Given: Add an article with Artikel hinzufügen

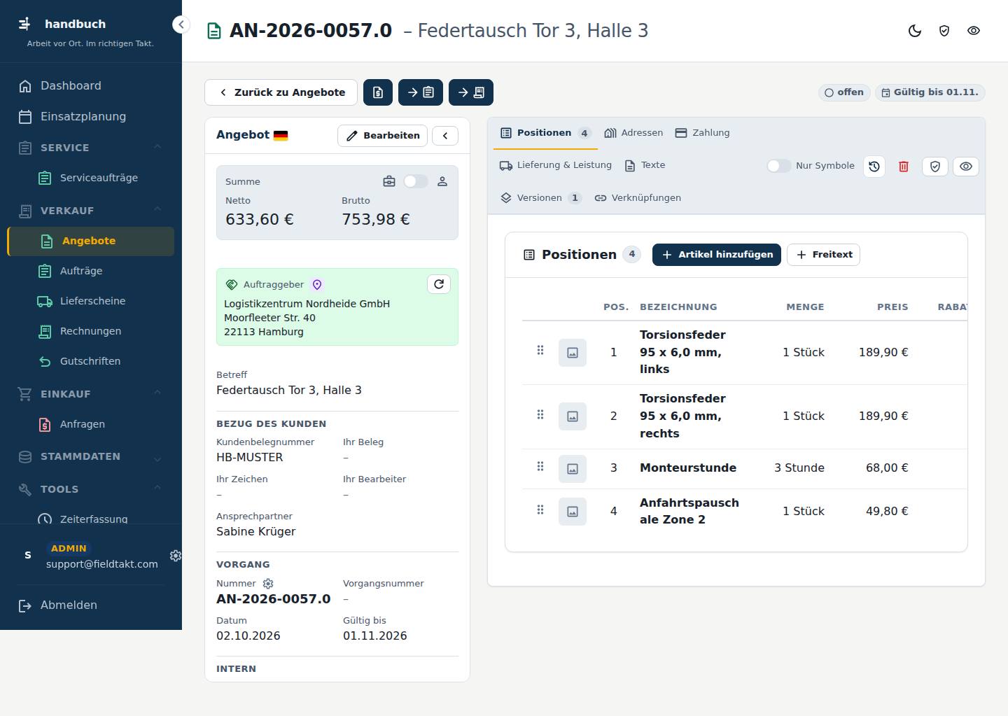Looking at the screenshot, I should click(717, 255).
